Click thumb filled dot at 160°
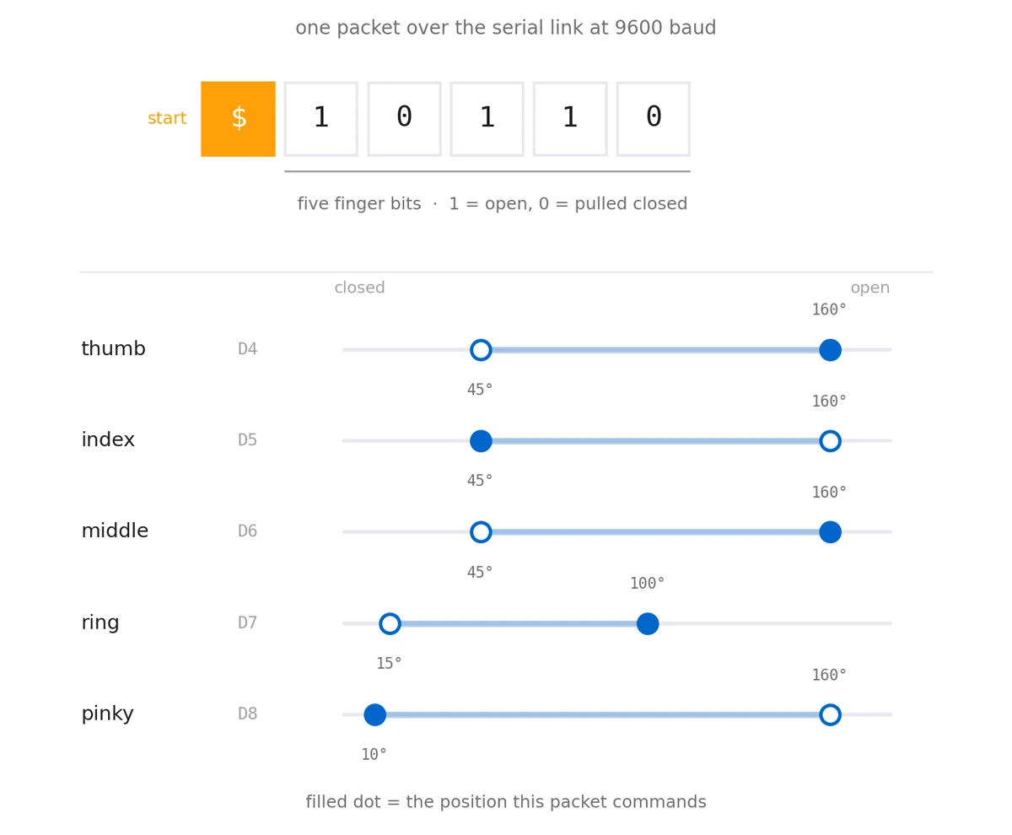 830,350
